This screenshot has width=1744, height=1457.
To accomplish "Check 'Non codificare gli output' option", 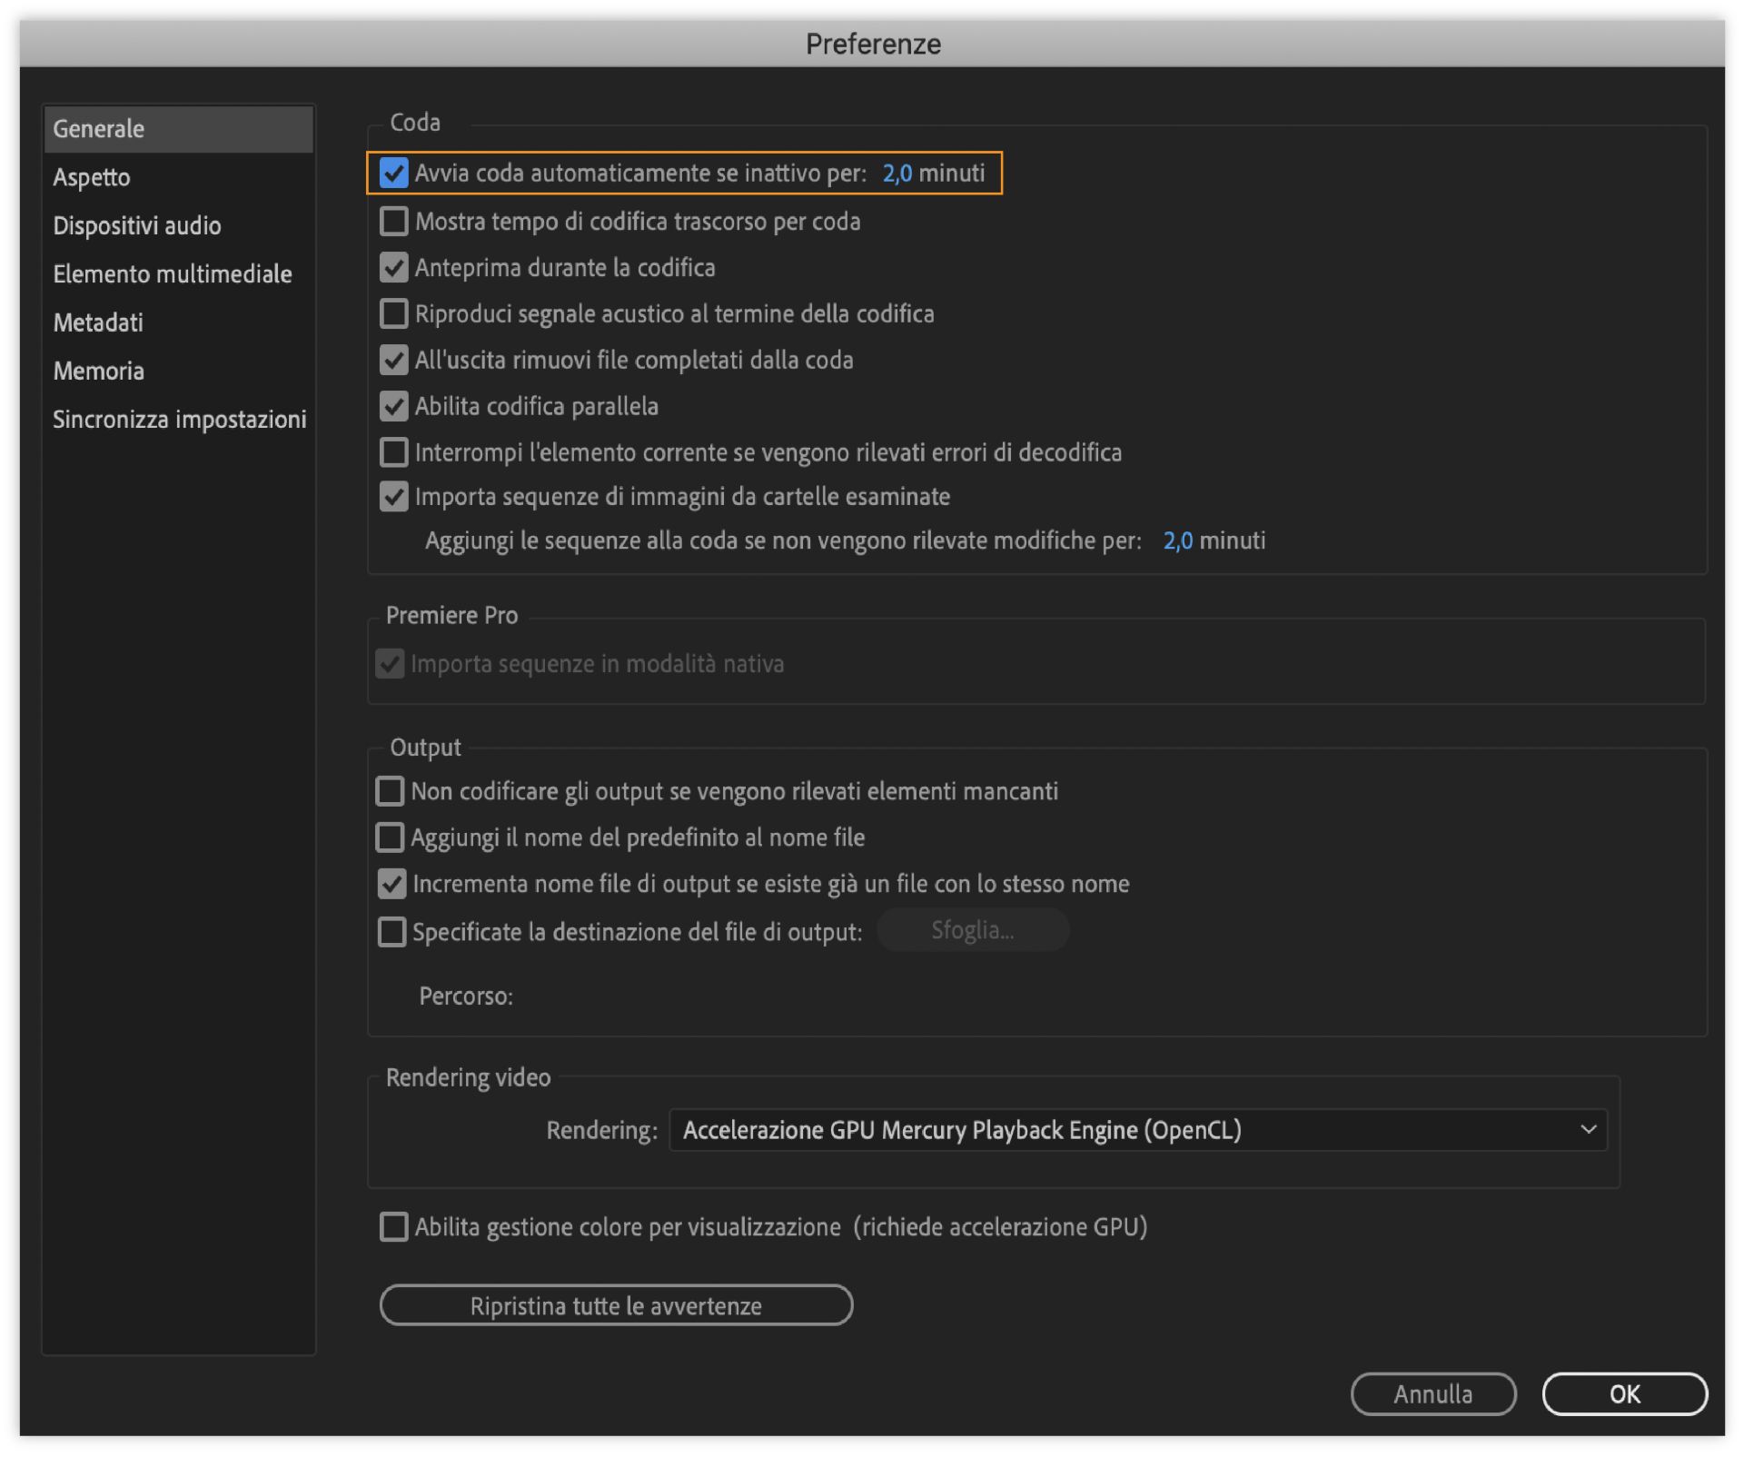I will point(390,791).
